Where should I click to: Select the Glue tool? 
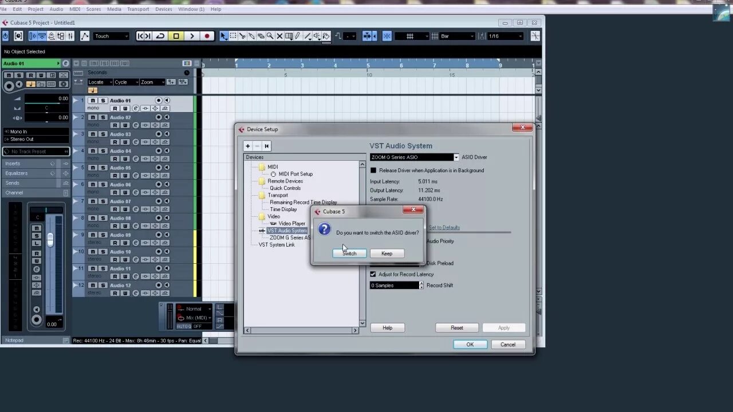tap(251, 36)
